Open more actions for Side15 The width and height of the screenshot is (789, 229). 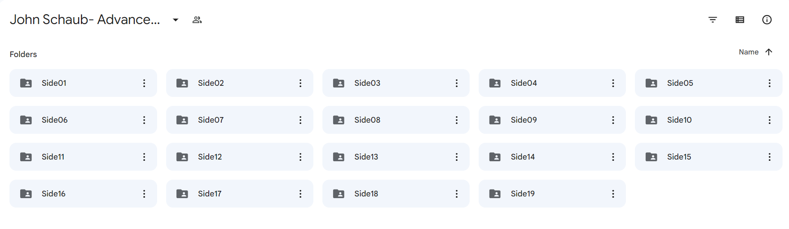(769, 157)
